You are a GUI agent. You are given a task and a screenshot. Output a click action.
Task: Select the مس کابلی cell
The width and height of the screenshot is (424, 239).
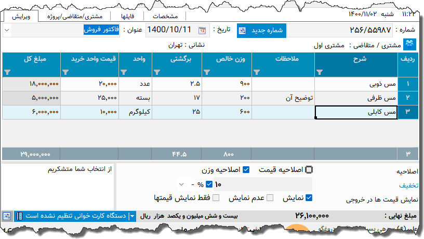356,112
